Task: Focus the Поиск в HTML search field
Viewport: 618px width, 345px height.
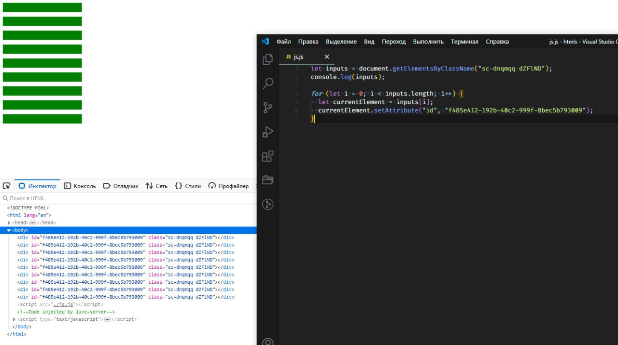Action: (x=128, y=198)
